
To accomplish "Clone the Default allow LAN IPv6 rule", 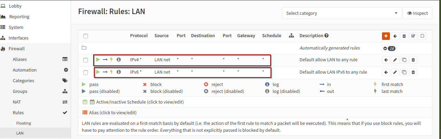I will coord(404,72).
